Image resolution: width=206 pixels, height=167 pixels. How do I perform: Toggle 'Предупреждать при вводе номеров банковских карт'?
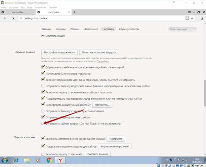tap(43, 98)
